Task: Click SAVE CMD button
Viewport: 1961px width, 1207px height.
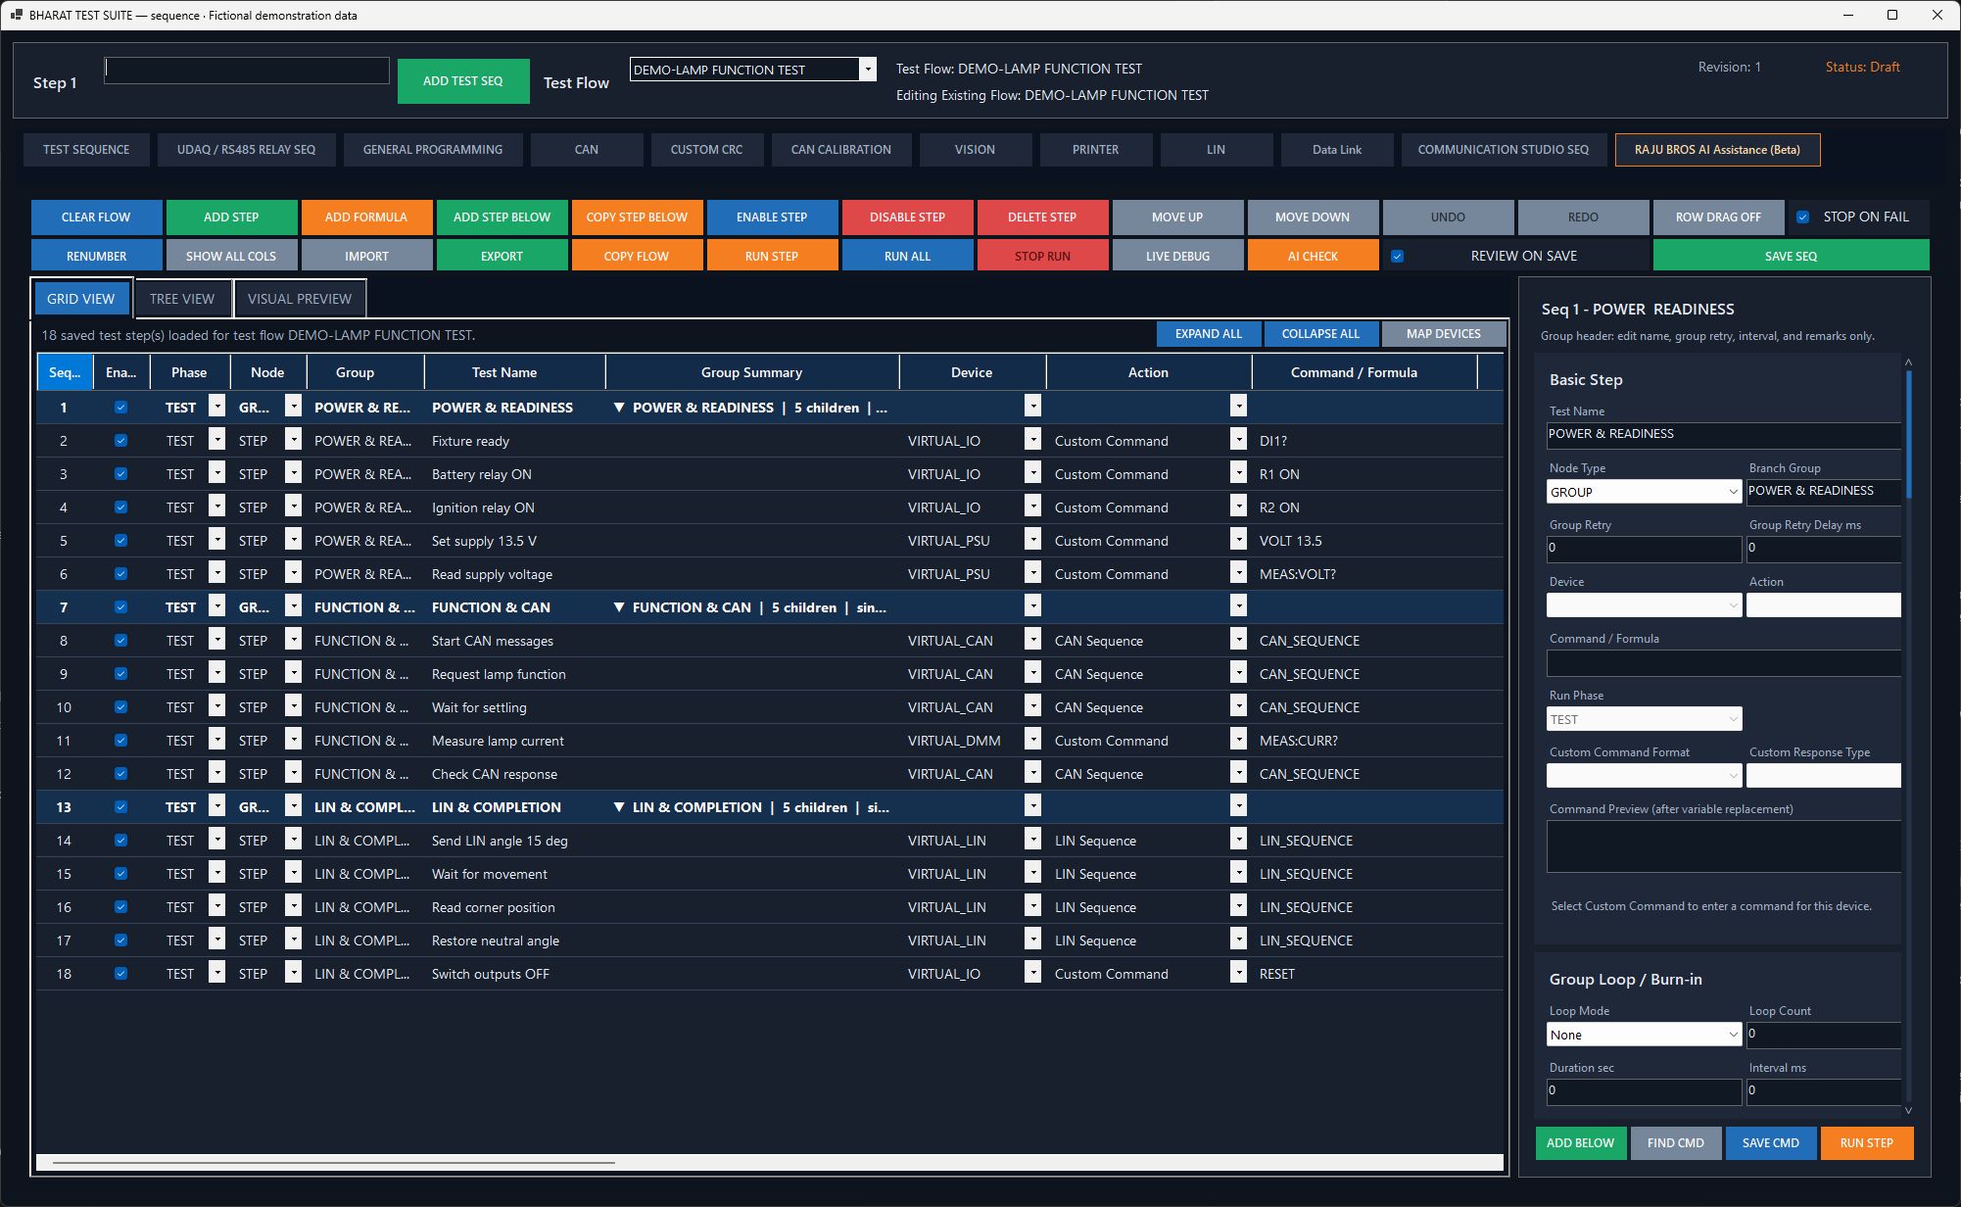Action: click(1771, 1143)
